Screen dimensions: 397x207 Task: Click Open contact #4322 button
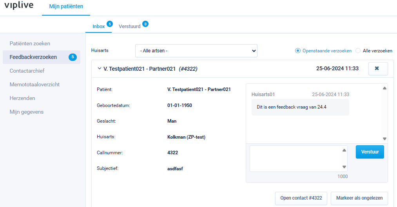(x=301, y=198)
